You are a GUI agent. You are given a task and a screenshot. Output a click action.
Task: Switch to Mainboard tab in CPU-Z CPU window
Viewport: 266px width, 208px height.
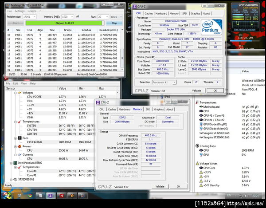pos(161,13)
